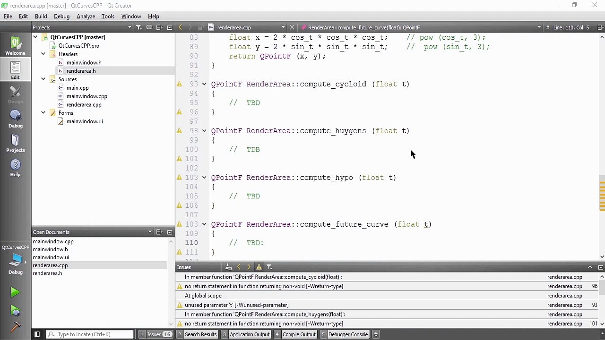The image size is (605, 340).
Task: Fold compute_future_curve function at line 108
Action: click(x=204, y=224)
